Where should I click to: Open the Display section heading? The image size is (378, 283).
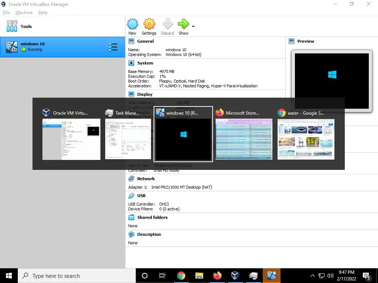point(145,94)
